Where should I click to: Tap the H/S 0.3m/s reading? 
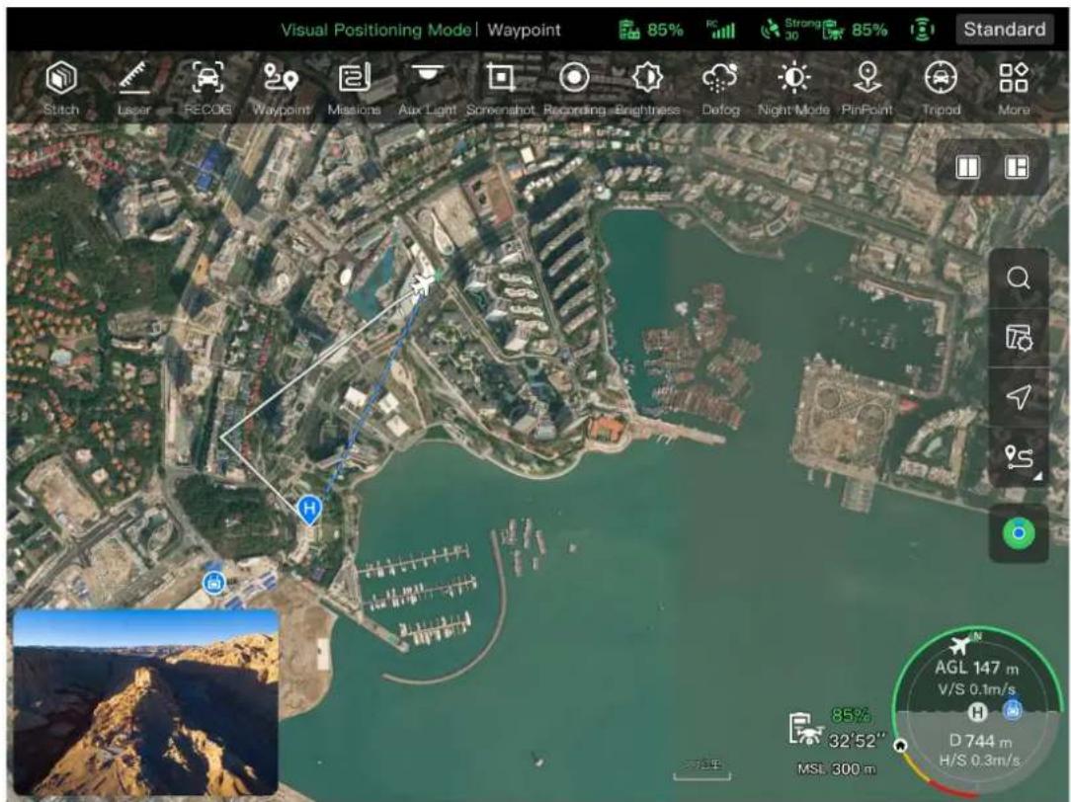point(979,761)
